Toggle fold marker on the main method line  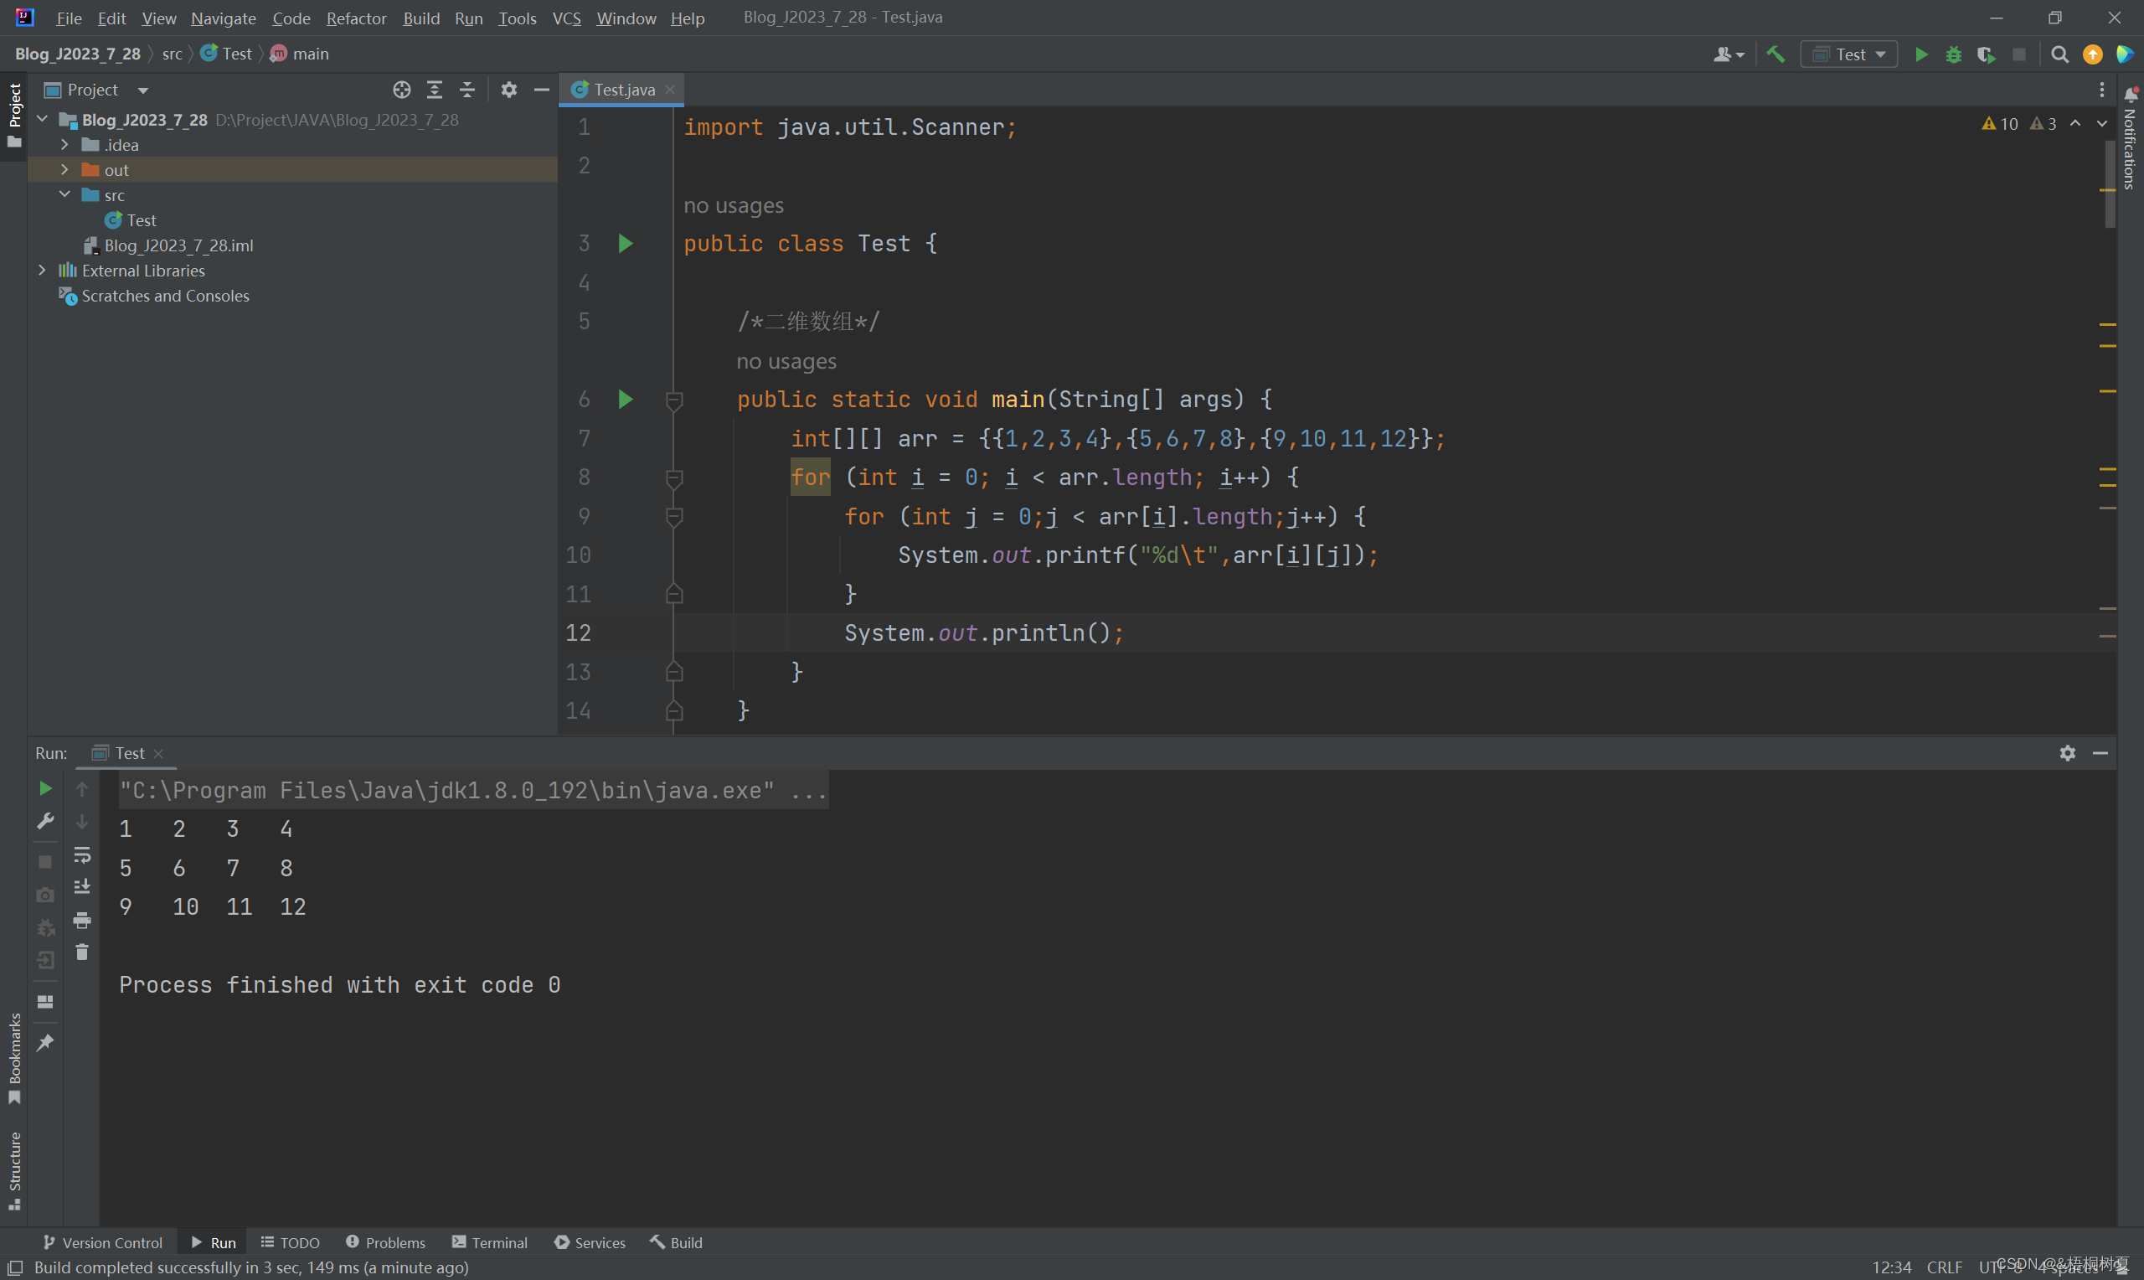click(674, 400)
